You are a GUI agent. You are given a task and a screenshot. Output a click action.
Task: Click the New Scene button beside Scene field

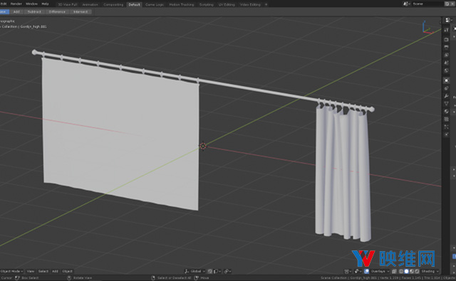pos(447,4)
